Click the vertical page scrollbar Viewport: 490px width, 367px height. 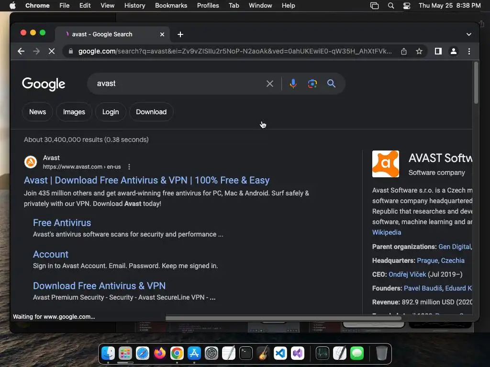coord(476,83)
